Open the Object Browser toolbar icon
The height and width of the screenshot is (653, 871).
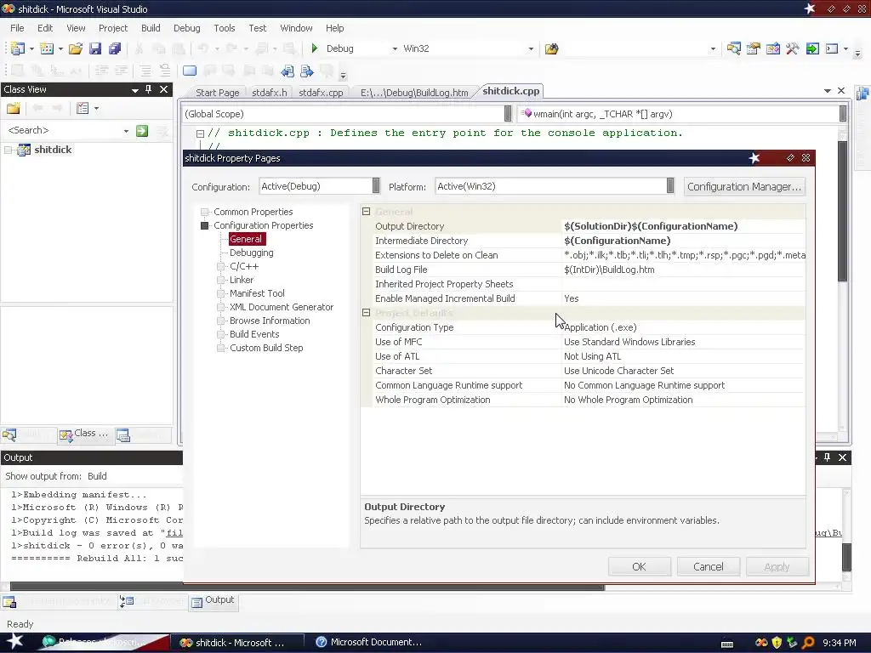click(772, 48)
